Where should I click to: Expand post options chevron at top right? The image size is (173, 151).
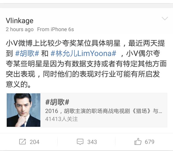165,18
